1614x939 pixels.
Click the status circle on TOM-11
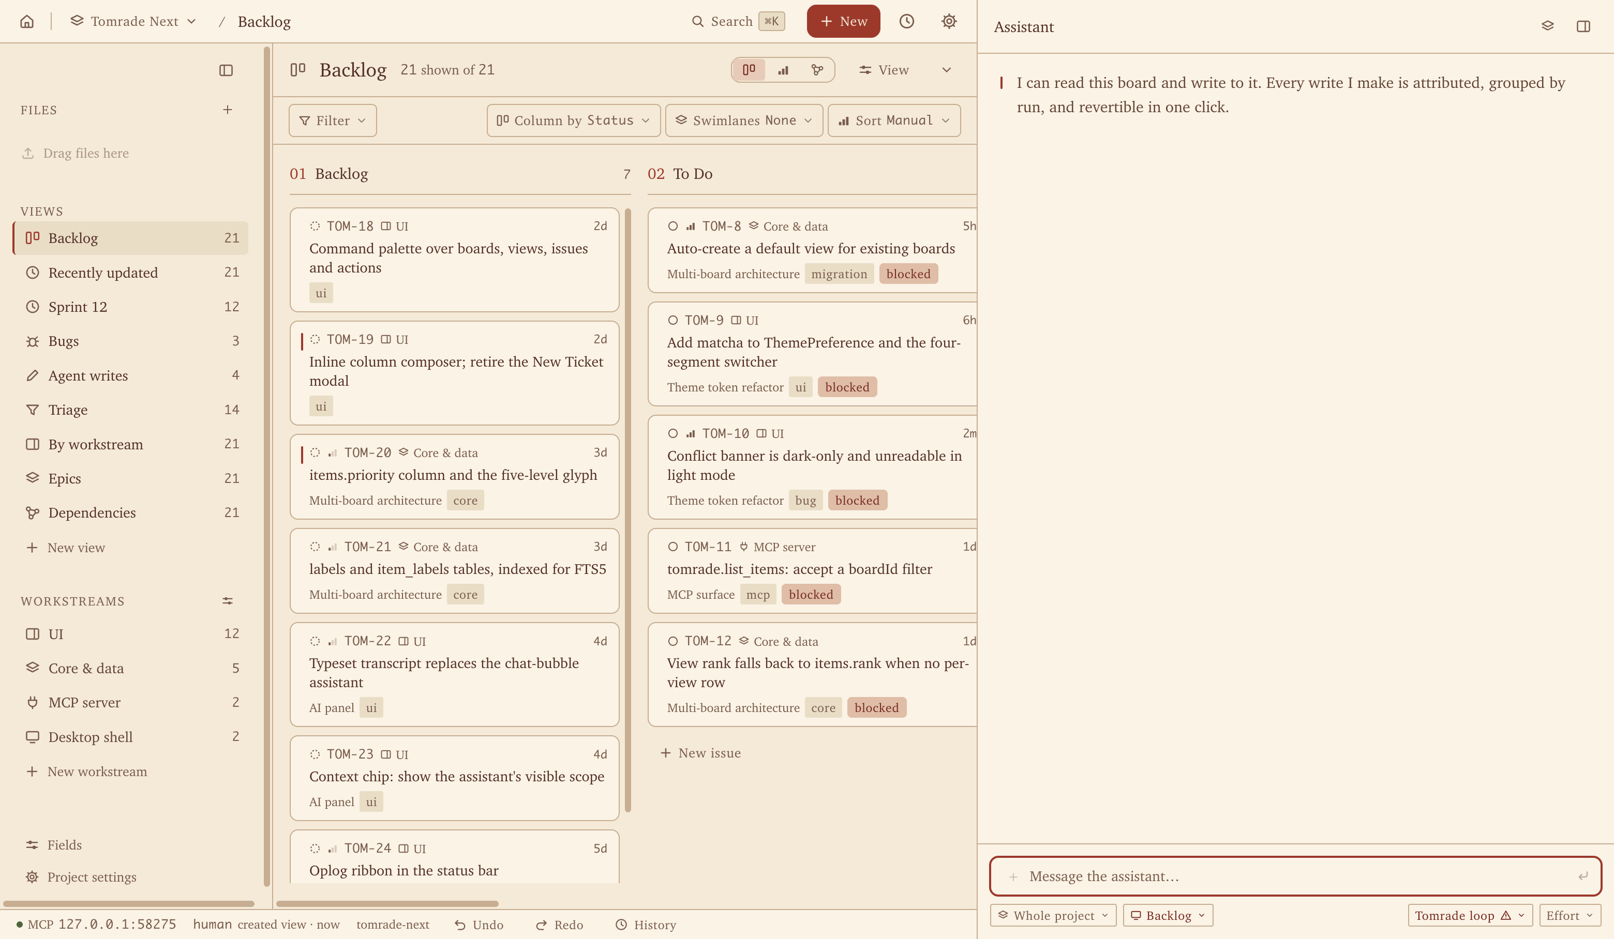[x=673, y=547]
